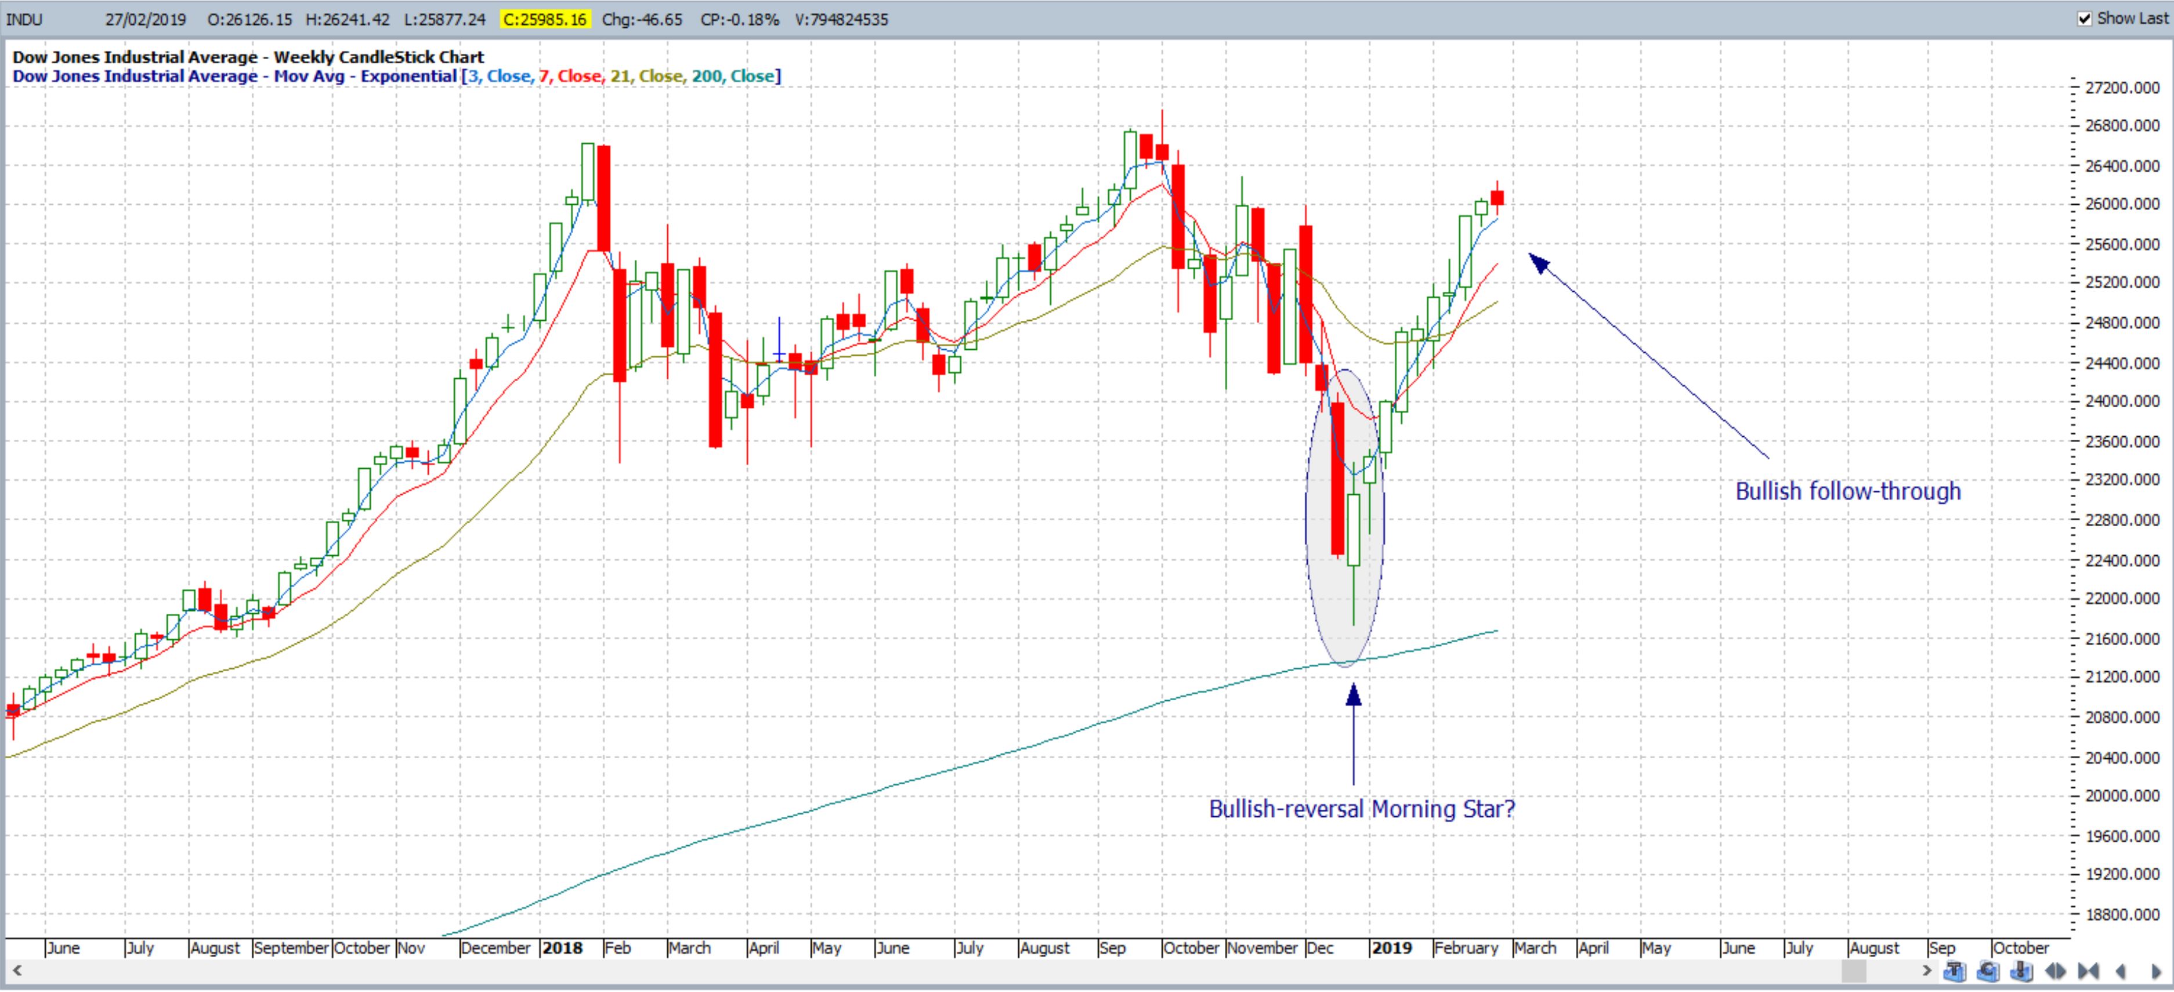Click the high value H:26241.42
2174x992 pixels.
(347, 19)
